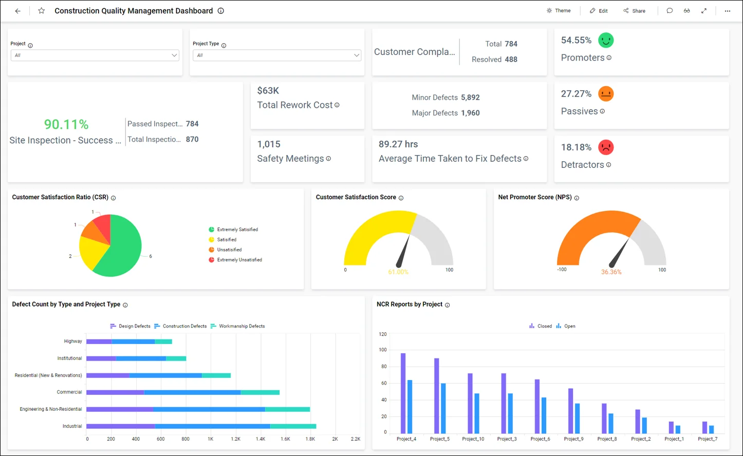This screenshot has height=456, width=743.
Task: Enter fullscreen mode with the expand icon
Action: [x=704, y=11]
